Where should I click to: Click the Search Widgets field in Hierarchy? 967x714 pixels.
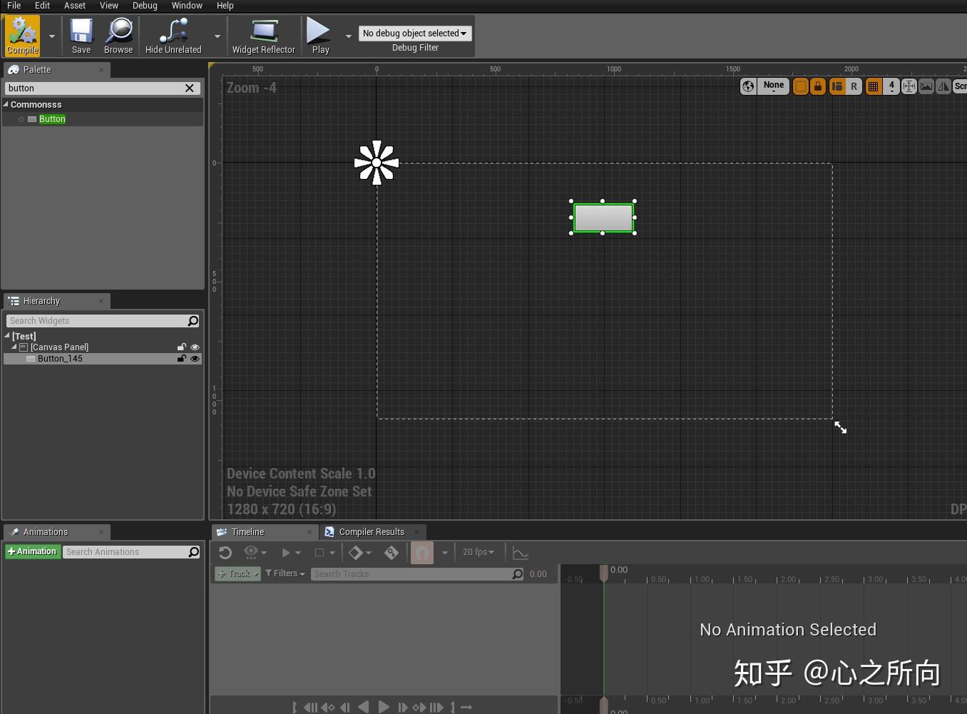click(x=100, y=320)
